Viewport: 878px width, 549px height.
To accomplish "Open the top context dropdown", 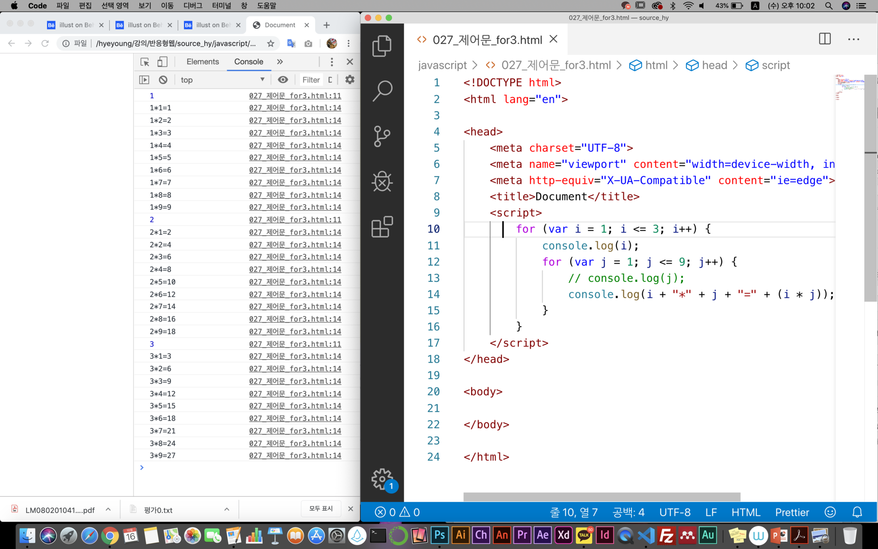I will [222, 80].
